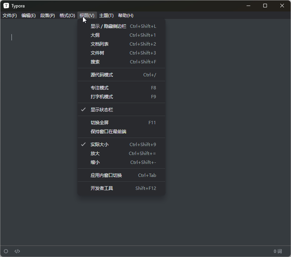Select 搜索 in the view menu
This screenshot has height=257, width=291.
click(121, 62)
